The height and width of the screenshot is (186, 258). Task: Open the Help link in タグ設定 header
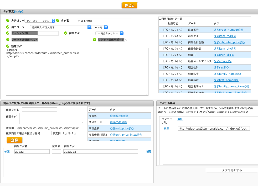click(x=19, y=12)
